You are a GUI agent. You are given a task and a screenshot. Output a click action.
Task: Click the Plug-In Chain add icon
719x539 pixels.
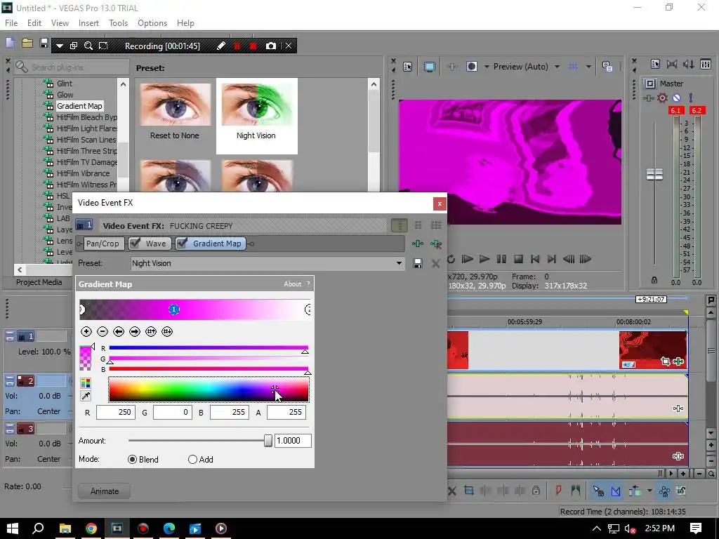pos(417,244)
